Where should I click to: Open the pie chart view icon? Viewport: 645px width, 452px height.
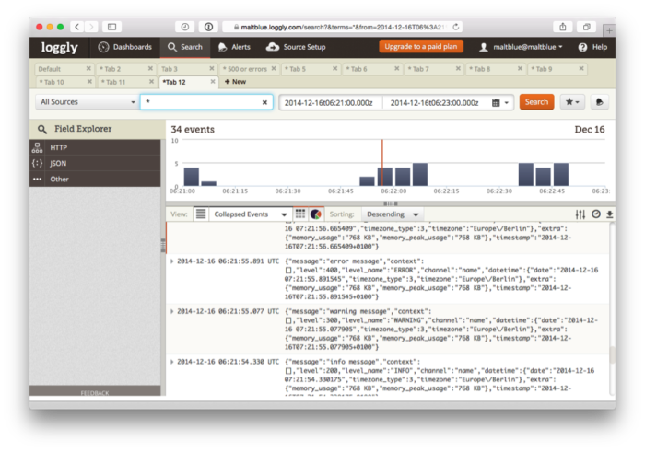[x=314, y=214]
